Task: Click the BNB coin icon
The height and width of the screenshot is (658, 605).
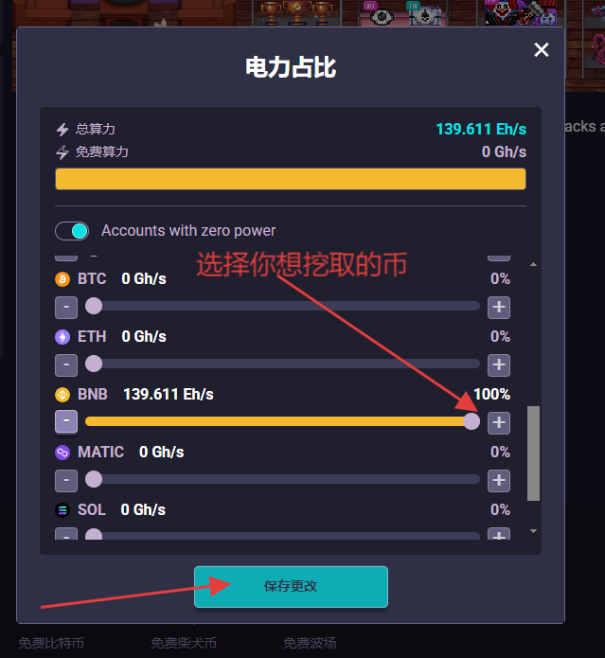Action: tap(62, 395)
